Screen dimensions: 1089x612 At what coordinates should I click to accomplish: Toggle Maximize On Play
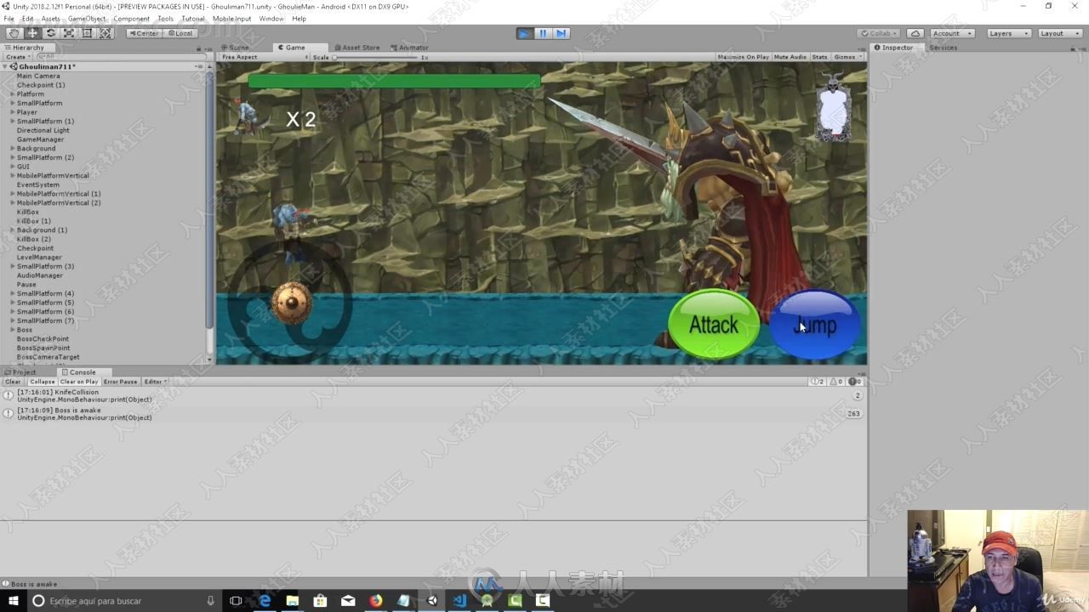click(743, 57)
